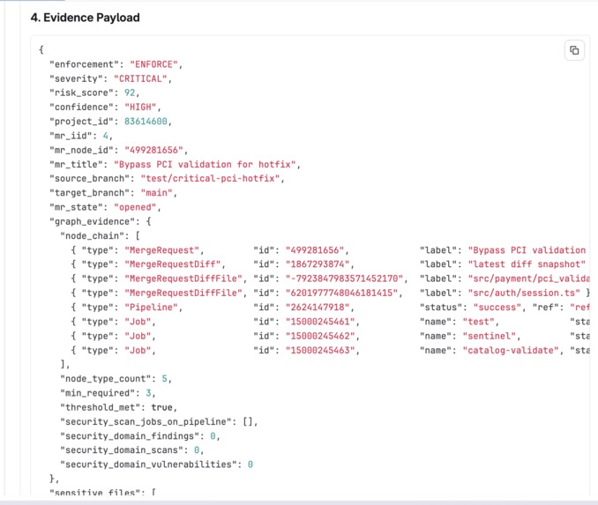This screenshot has width=598, height=505.
Task: Select the "latest diff snapshot" label
Action: [527, 264]
